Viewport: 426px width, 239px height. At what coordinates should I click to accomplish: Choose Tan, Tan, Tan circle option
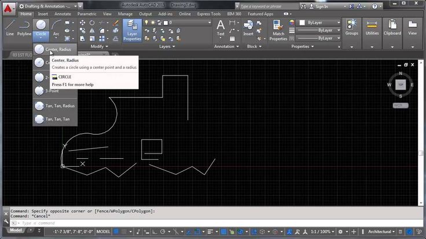pyautogui.click(x=55, y=119)
